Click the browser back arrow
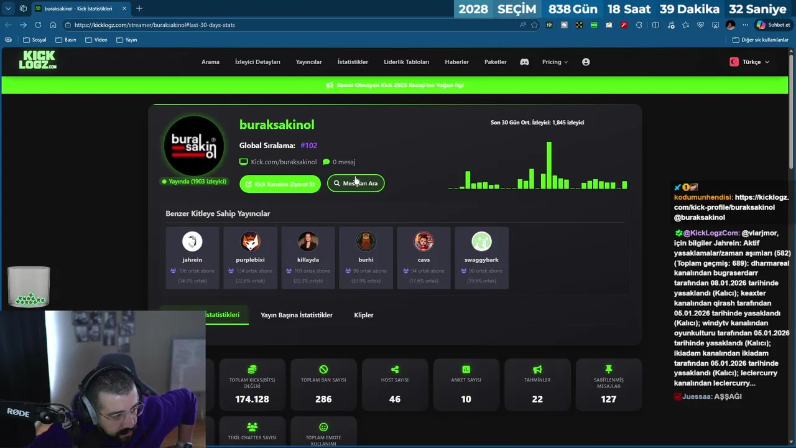The image size is (796, 448). (x=8, y=25)
